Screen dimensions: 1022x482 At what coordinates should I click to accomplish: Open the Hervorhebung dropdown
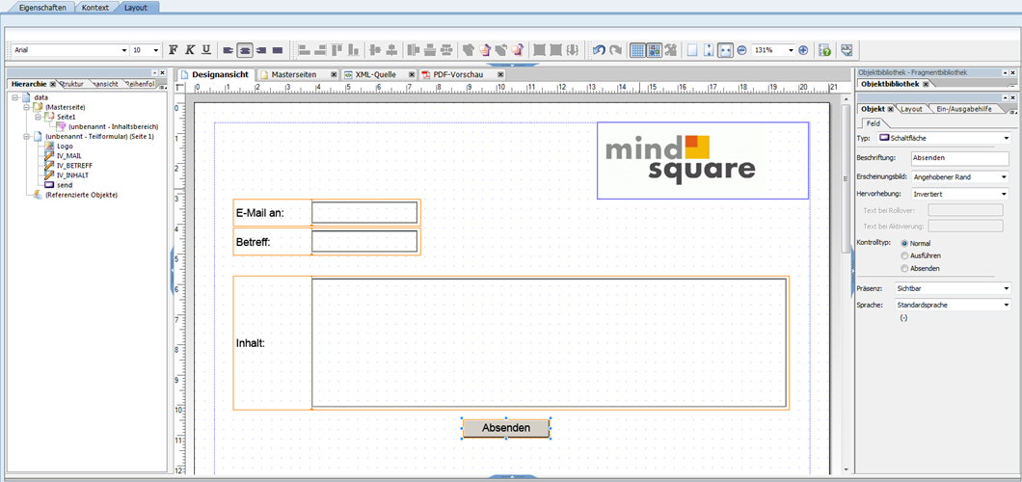[x=960, y=194]
